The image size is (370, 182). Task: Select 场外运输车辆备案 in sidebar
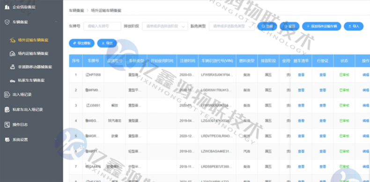pos(33,40)
